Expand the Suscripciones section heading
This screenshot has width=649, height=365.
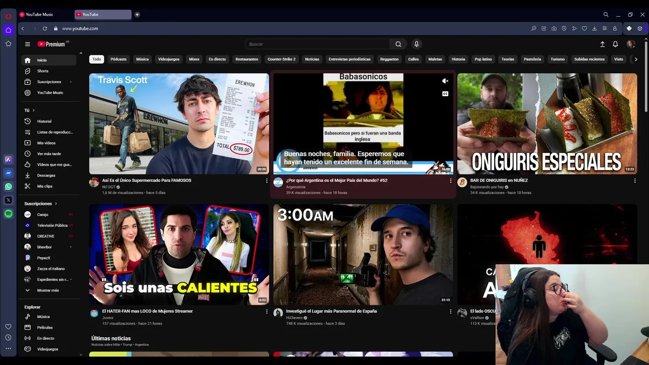(x=41, y=204)
